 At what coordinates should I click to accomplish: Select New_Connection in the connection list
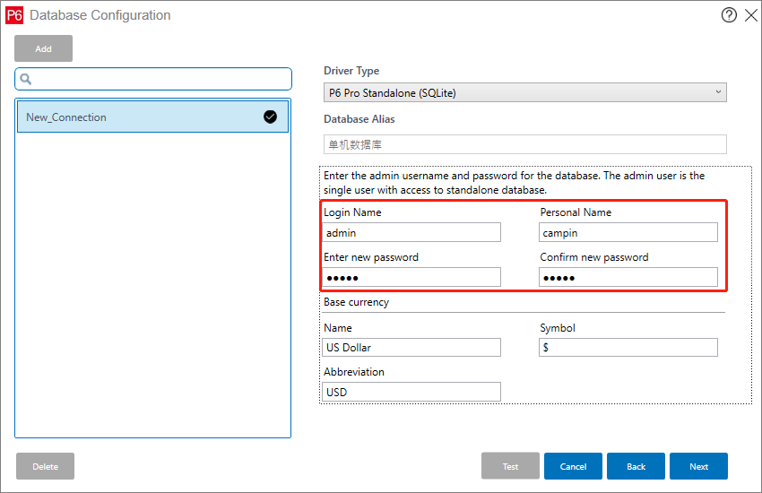[134, 117]
